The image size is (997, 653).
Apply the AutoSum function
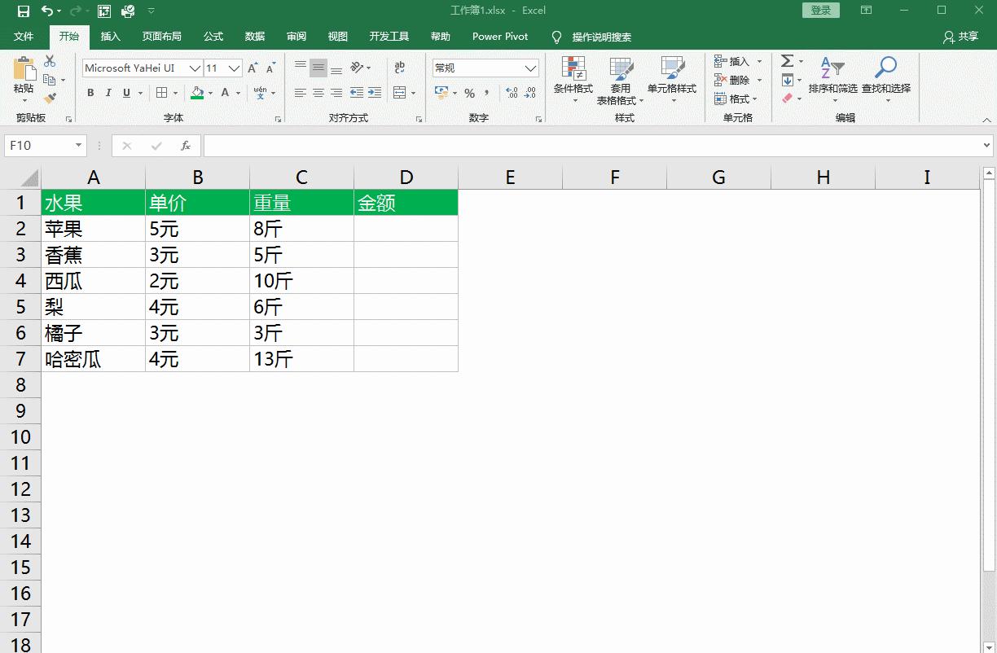click(788, 60)
